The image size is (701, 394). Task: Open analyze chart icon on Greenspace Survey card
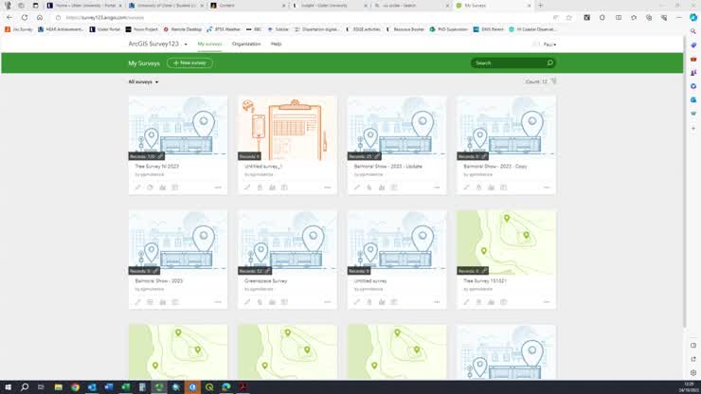[273, 302]
